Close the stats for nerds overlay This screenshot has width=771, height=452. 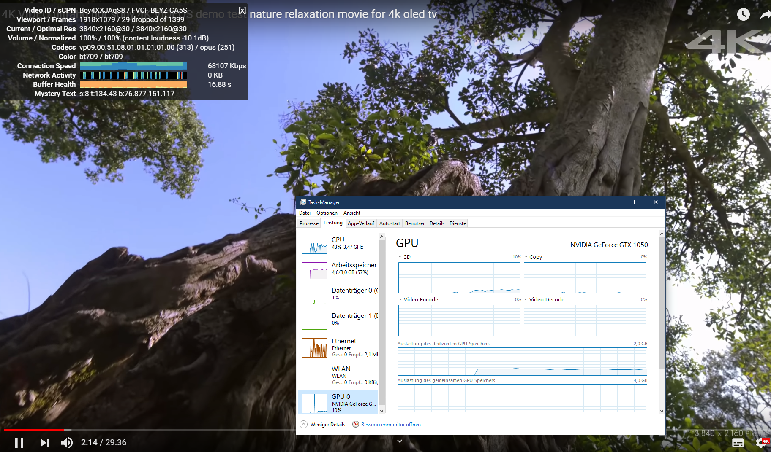click(x=242, y=10)
